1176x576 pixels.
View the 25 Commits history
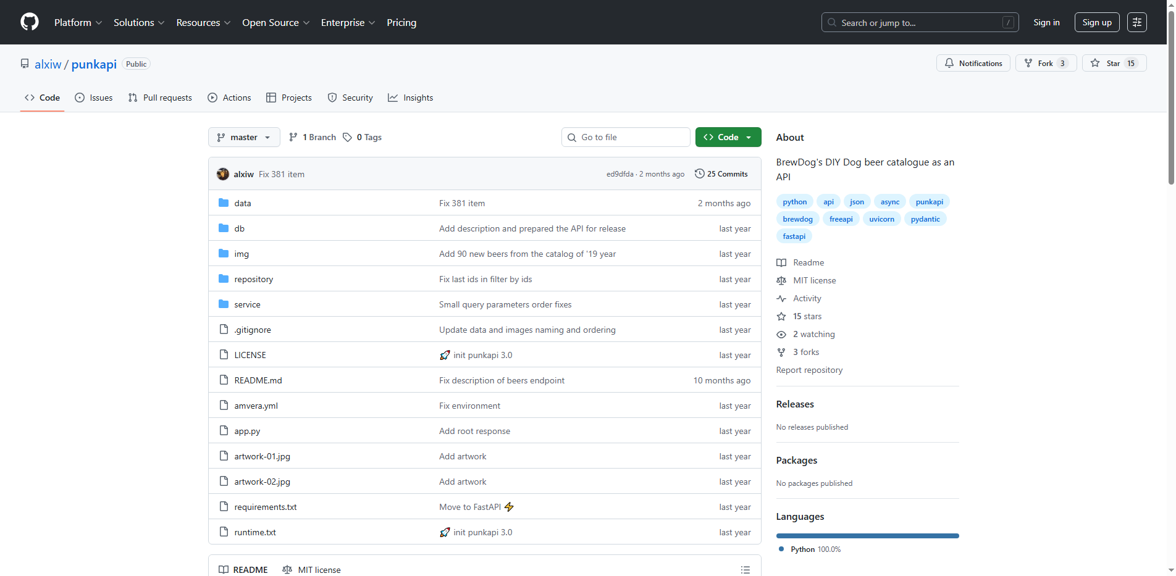point(721,174)
